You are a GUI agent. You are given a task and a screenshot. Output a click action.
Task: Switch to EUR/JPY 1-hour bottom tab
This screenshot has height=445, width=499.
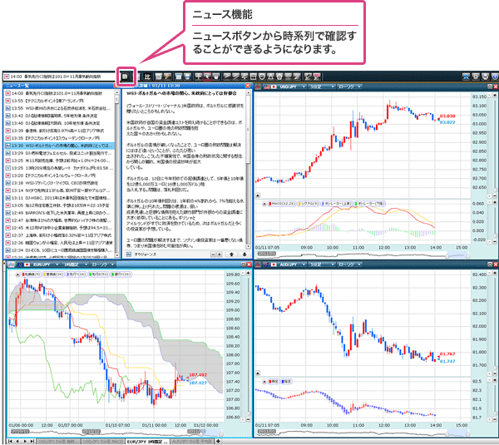145,441
